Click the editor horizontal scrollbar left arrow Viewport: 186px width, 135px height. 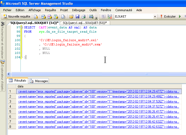pyautogui.click(x=9, y=74)
